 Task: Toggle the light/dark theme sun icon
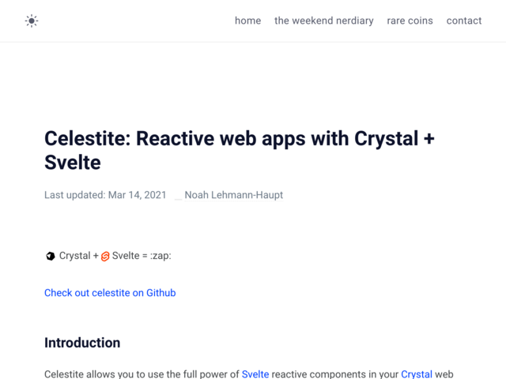point(32,21)
